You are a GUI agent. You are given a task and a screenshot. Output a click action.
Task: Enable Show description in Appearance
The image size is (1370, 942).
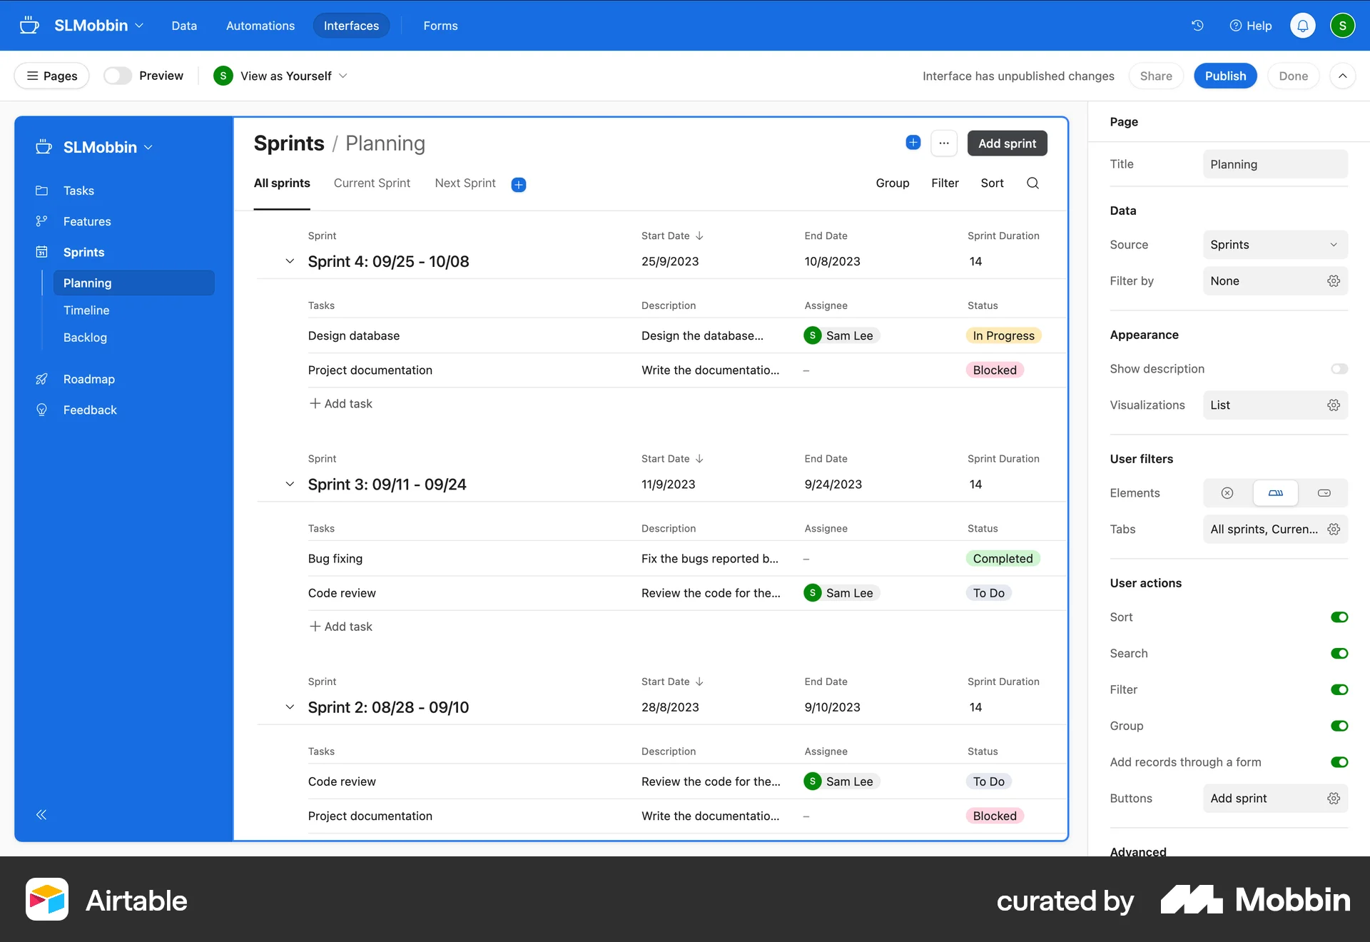(x=1339, y=368)
